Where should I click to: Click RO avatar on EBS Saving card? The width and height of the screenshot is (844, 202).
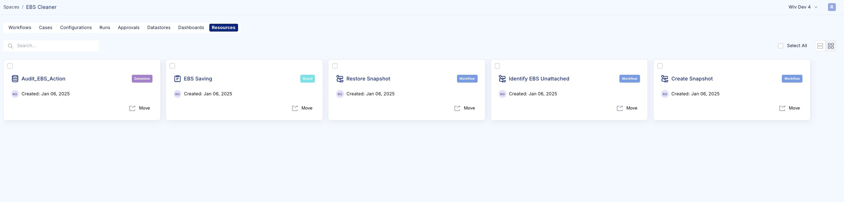(177, 94)
